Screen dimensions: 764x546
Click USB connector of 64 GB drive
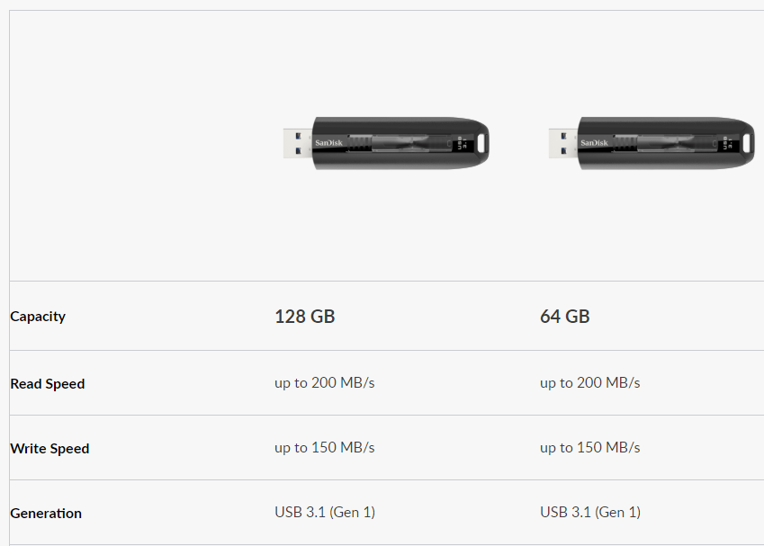pos(563,143)
